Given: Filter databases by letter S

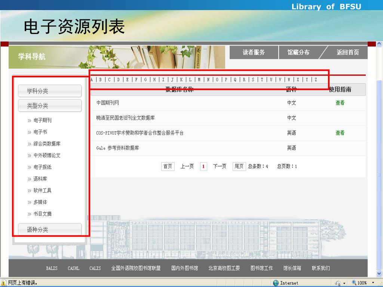Looking at the screenshot, I should [x=253, y=80].
